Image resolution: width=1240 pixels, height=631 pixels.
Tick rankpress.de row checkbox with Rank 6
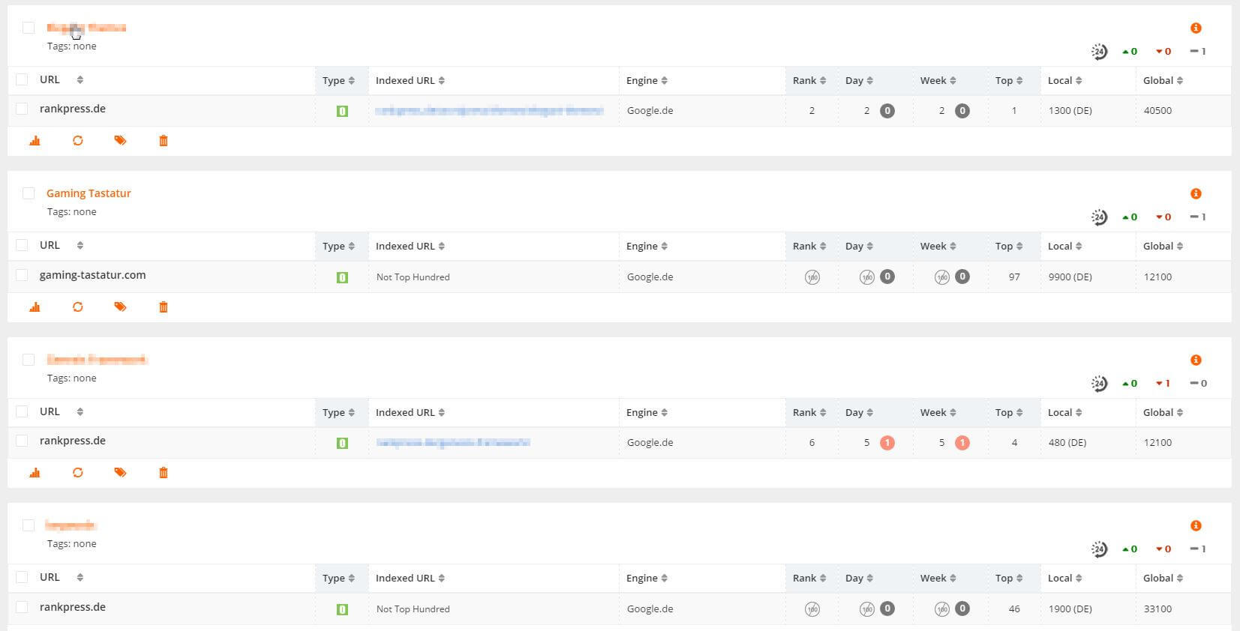click(x=22, y=441)
